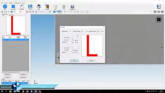Screen dimensions: 165x93
Task: Click the Print icon
Action: point(39,7)
